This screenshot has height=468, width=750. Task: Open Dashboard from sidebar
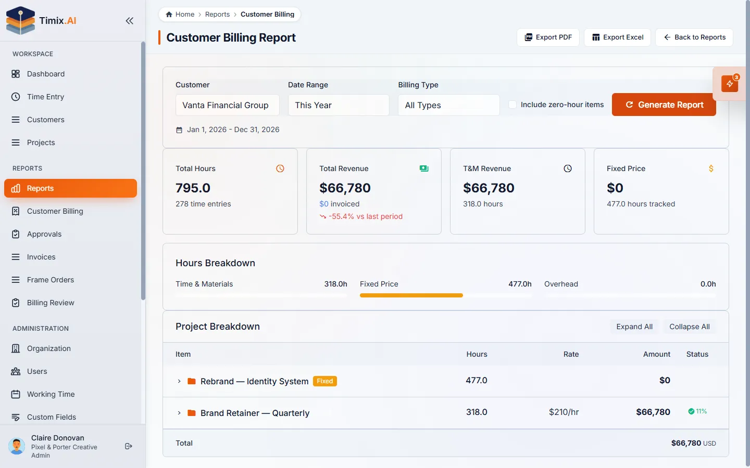point(70,74)
